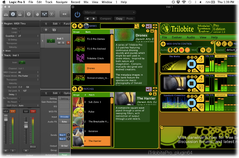Open the Quantize value dropdown
The height and width of the screenshot is (158, 239).
click(28, 36)
